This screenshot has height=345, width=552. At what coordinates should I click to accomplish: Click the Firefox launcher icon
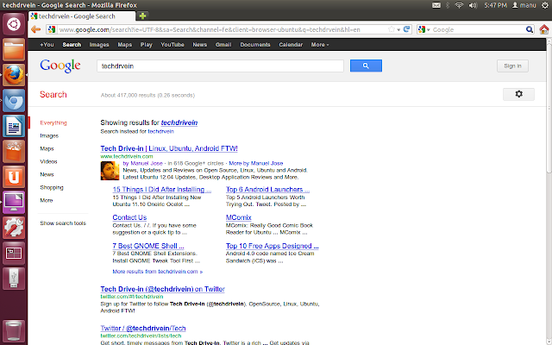14,75
